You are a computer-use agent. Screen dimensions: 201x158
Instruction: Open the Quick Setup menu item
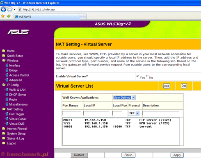click(15, 56)
